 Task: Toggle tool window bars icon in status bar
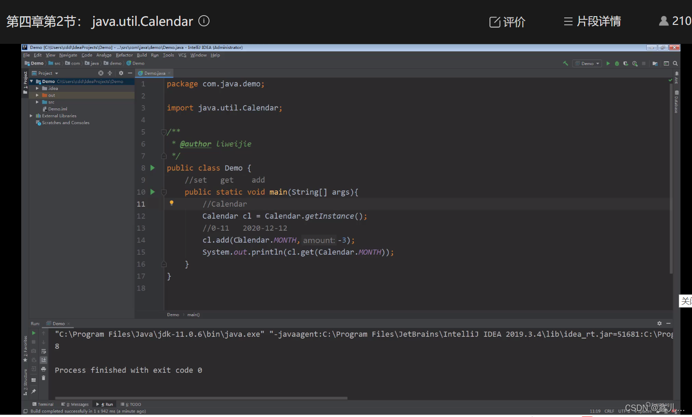(25, 411)
